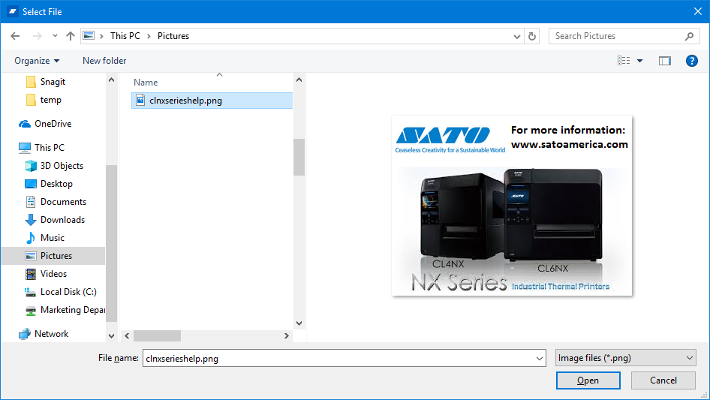Click the Local Disk drive icon

point(30,292)
